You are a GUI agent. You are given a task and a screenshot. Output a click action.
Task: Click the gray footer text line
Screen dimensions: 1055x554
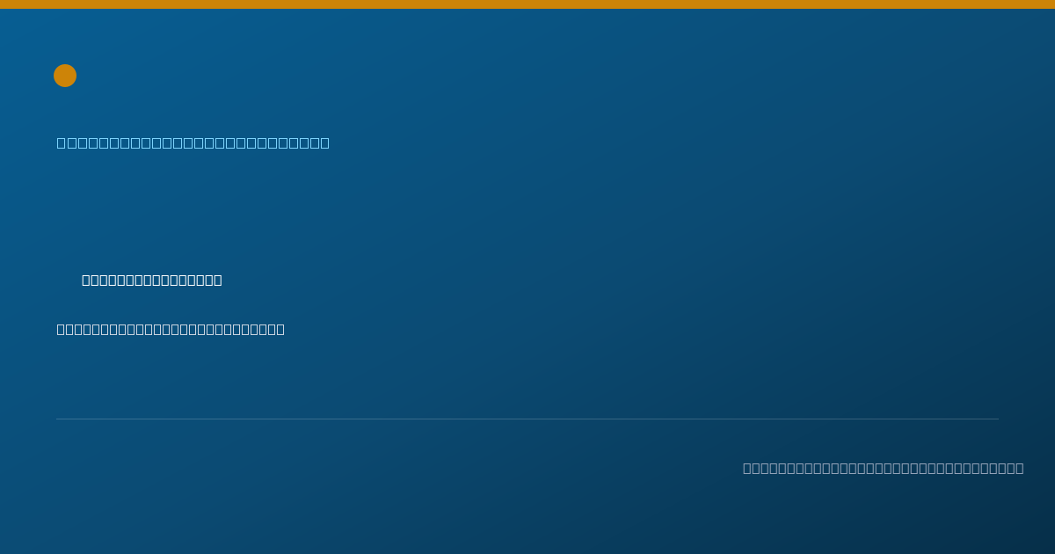[883, 468]
